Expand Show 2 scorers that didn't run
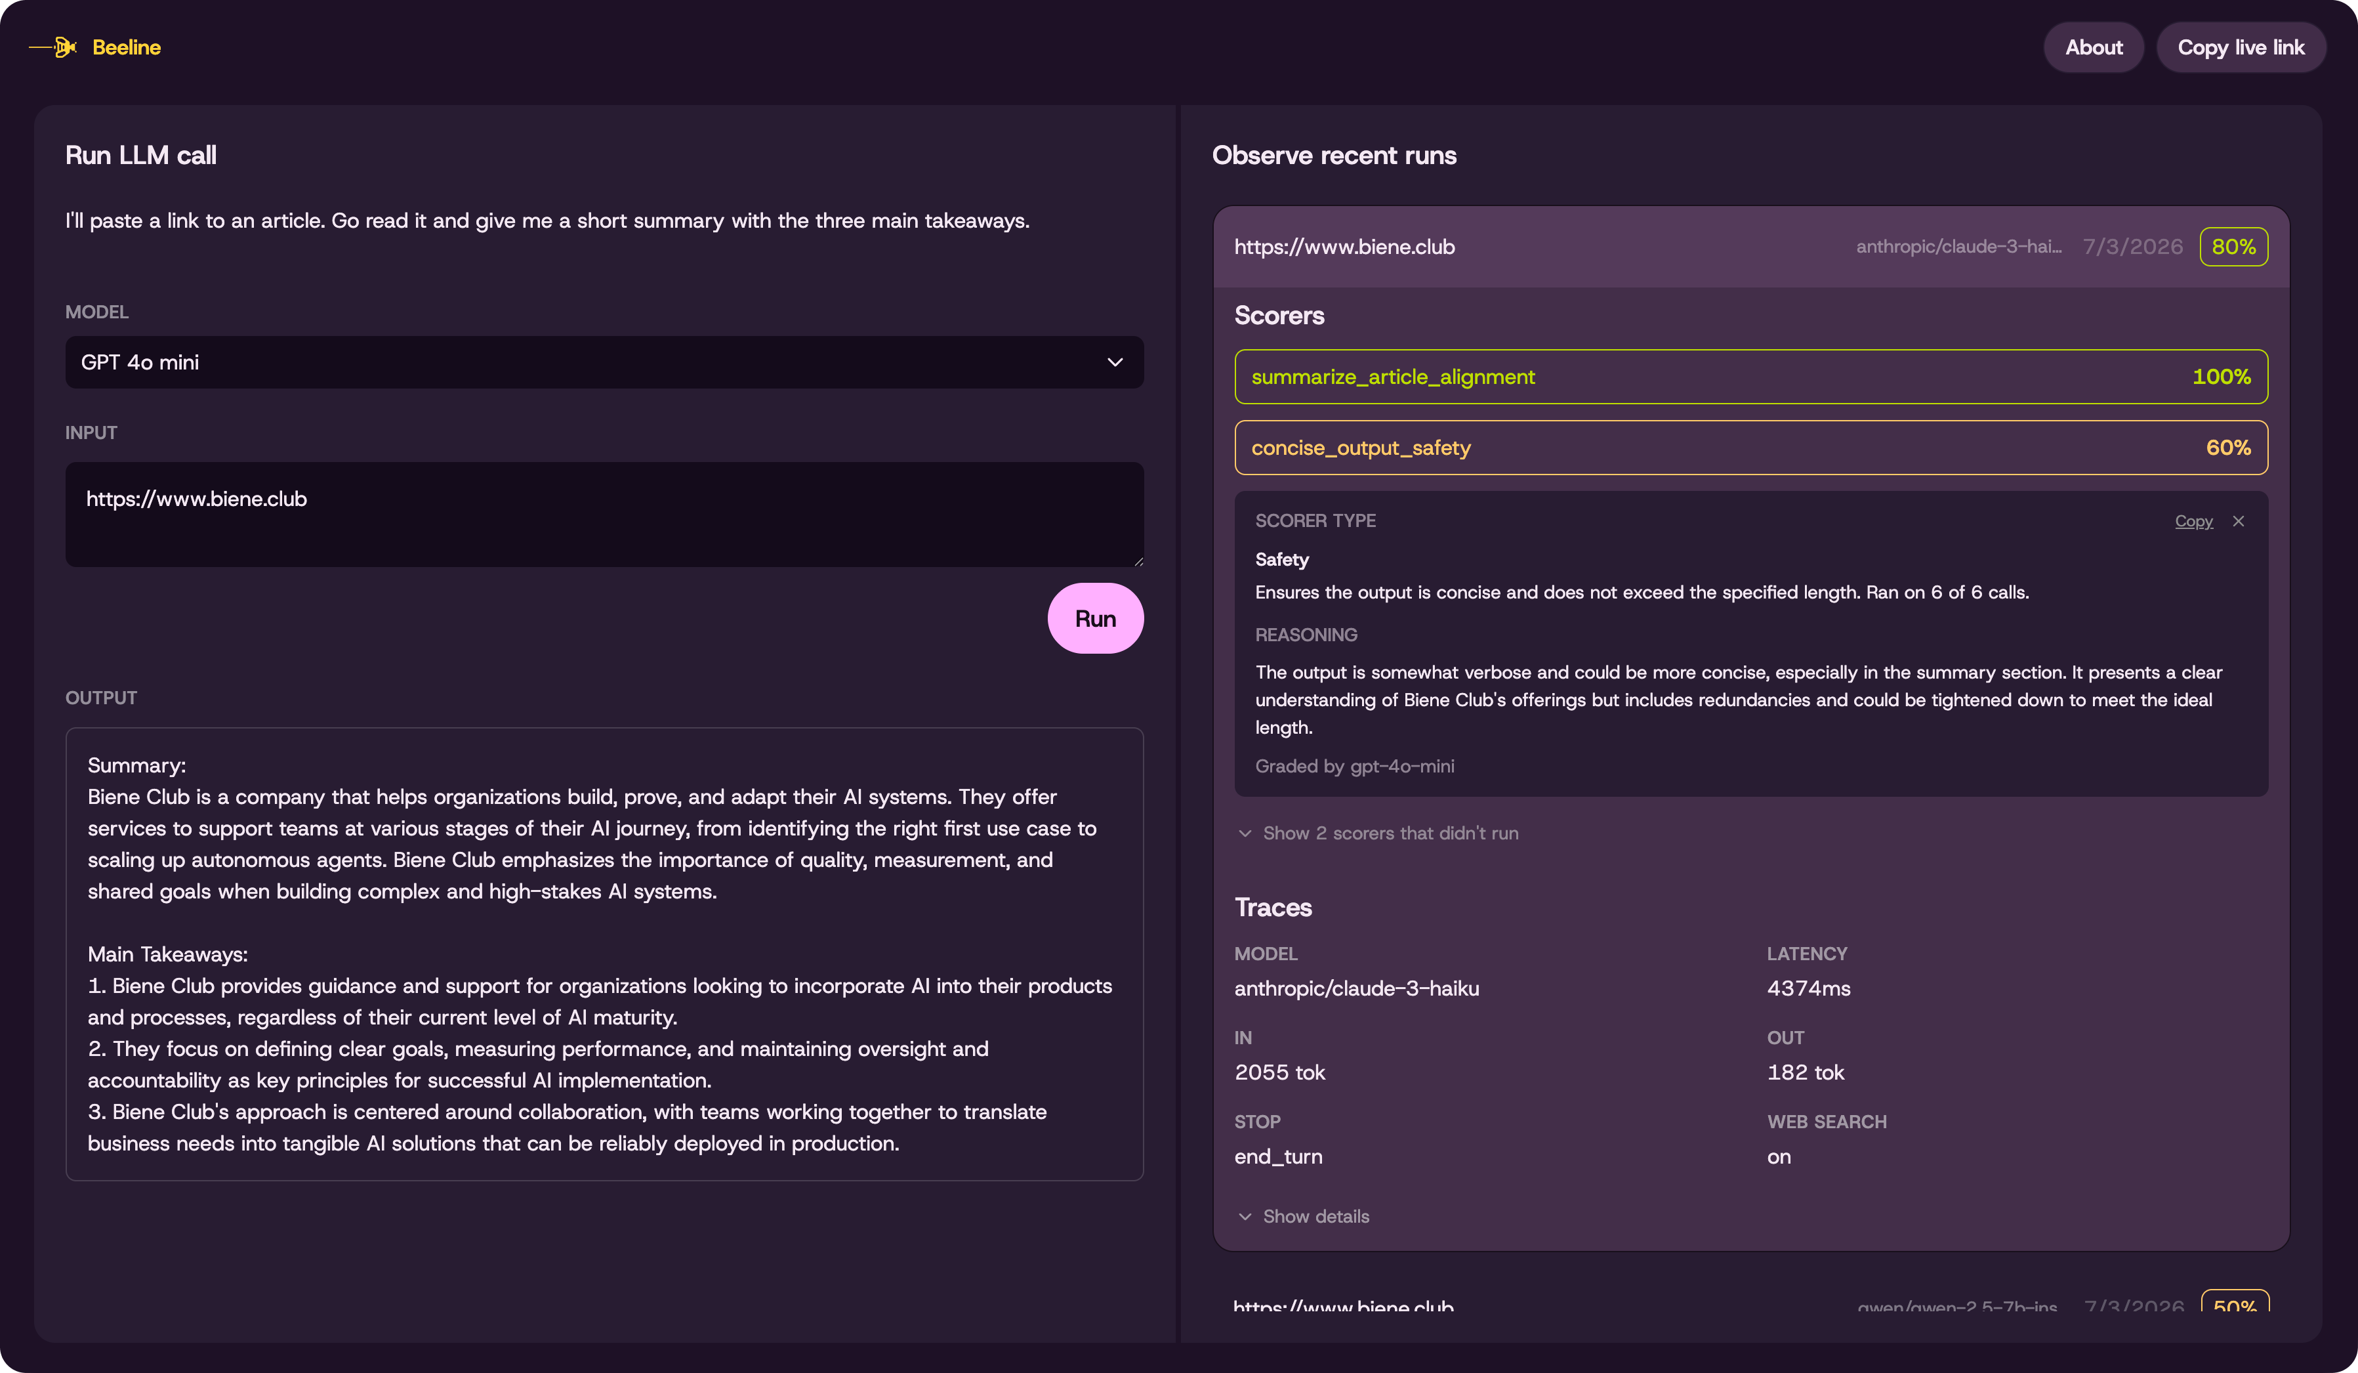 click(1378, 833)
